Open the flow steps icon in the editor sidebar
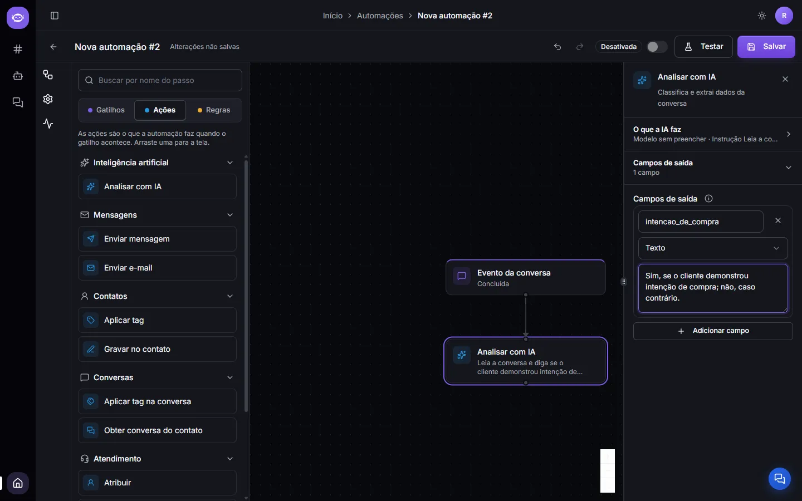 [x=48, y=75]
